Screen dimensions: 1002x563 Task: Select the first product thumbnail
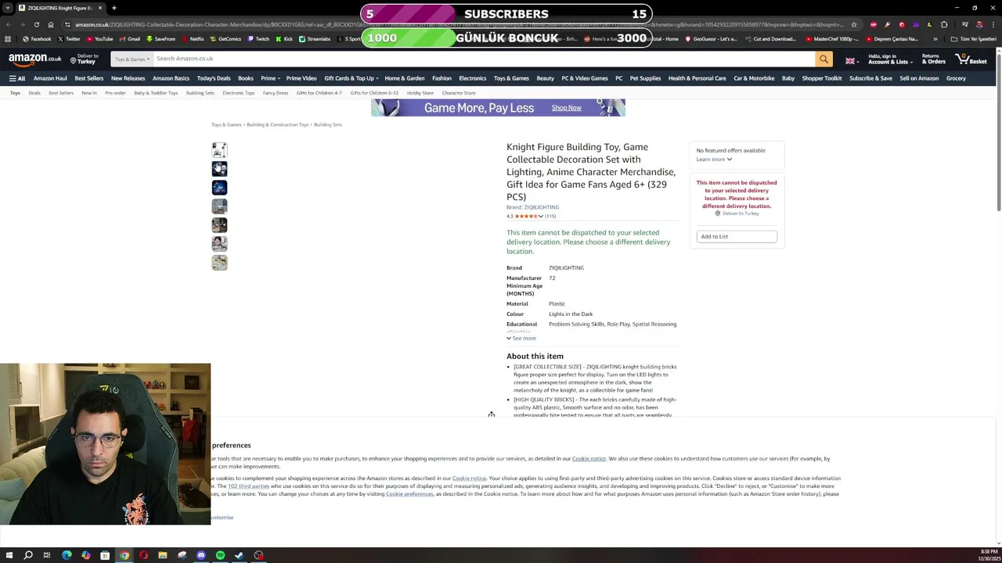[219, 149]
